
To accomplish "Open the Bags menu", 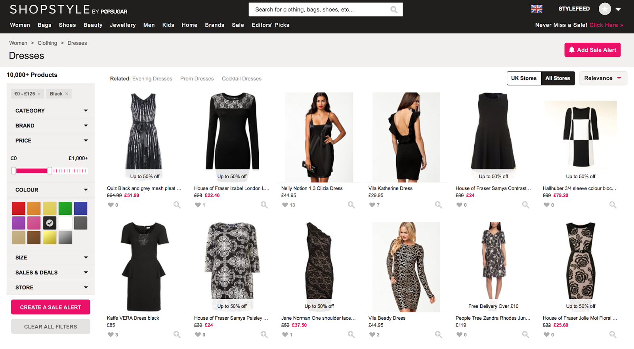I will 44,25.
